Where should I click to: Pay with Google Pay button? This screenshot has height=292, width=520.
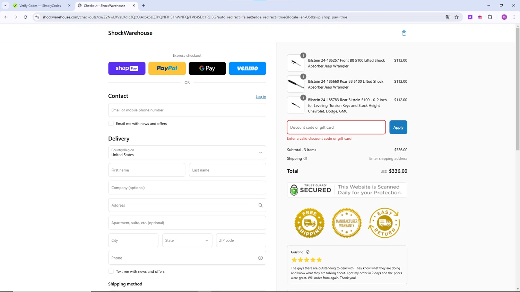[x=207, y=68]
